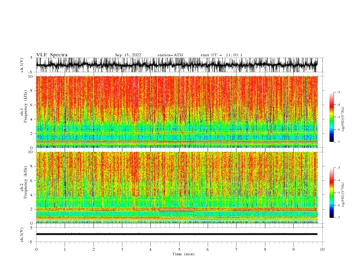Click the ch.1 frequency tick label "8"
Screen dimensions: 363x280
tap(32, 91)
